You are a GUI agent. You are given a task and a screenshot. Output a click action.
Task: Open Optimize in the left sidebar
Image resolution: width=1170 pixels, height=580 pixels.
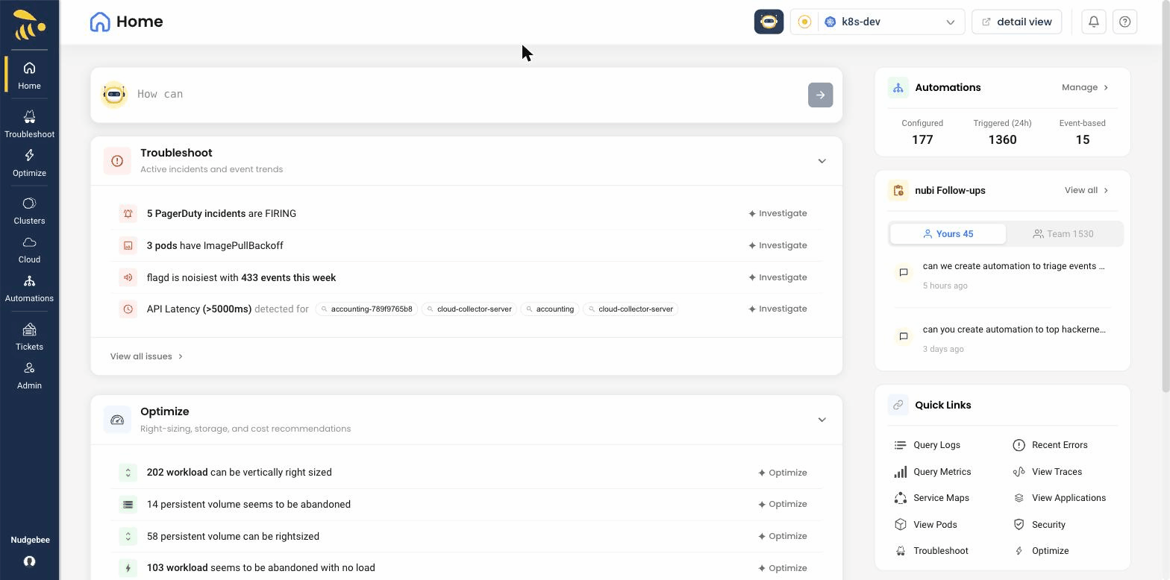point(29,163)
